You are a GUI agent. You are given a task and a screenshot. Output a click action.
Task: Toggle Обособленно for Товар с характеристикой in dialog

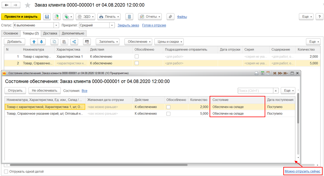[168, 107]
